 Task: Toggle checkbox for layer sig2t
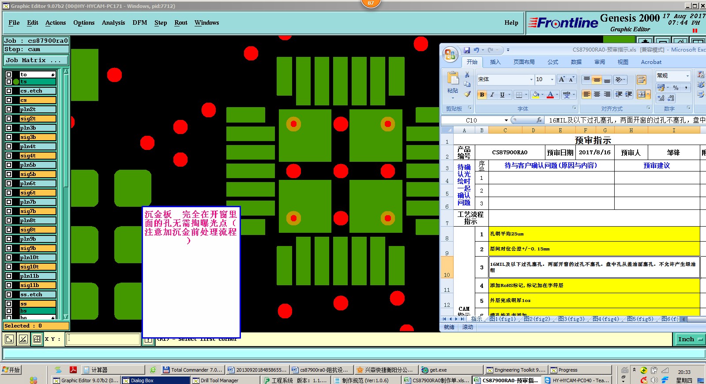click(x=9, y=118)
